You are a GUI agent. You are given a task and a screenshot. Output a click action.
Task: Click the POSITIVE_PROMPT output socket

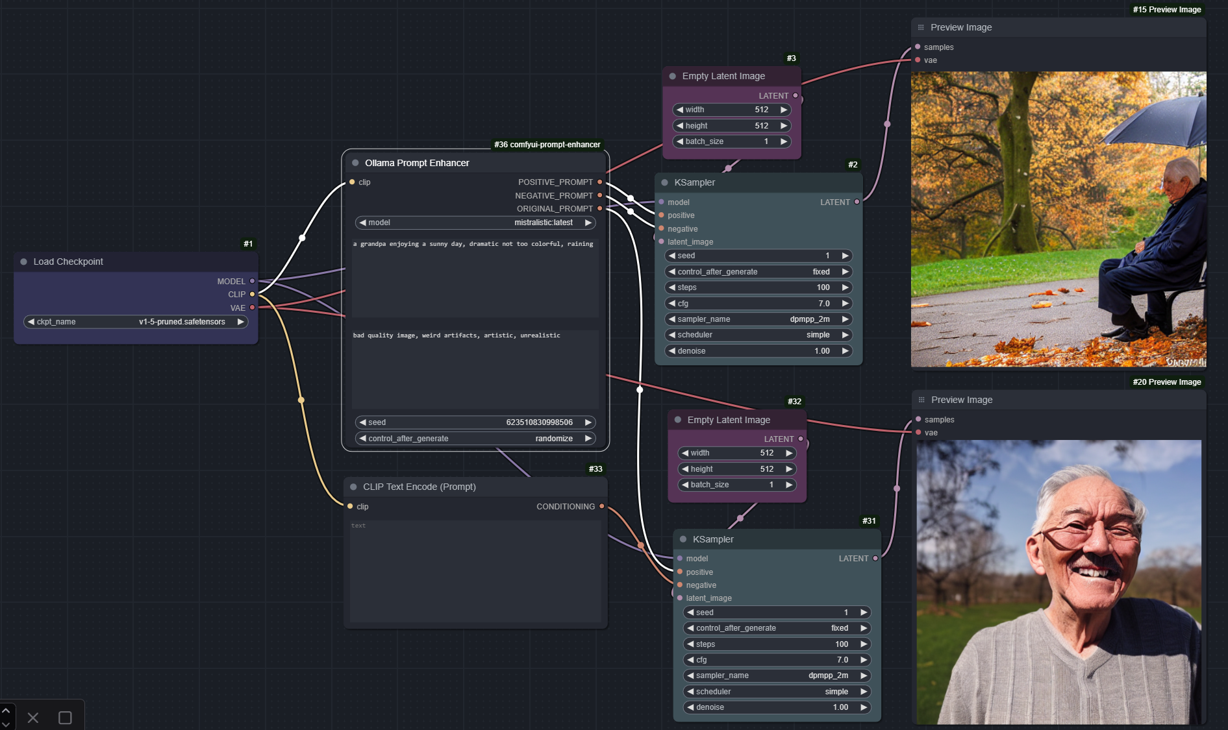click(x=600, y=182)
